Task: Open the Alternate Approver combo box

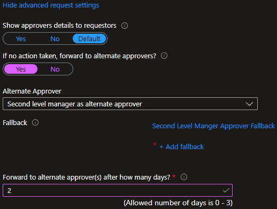Action: pyautogui.click(x=130, y=104)
